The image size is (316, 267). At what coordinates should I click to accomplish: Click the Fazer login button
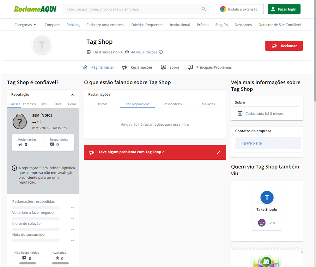(x=284, y=9)
